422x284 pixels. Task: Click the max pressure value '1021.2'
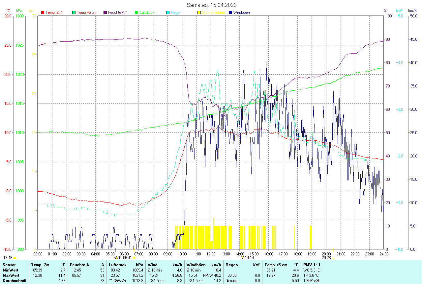pos(137,275)
